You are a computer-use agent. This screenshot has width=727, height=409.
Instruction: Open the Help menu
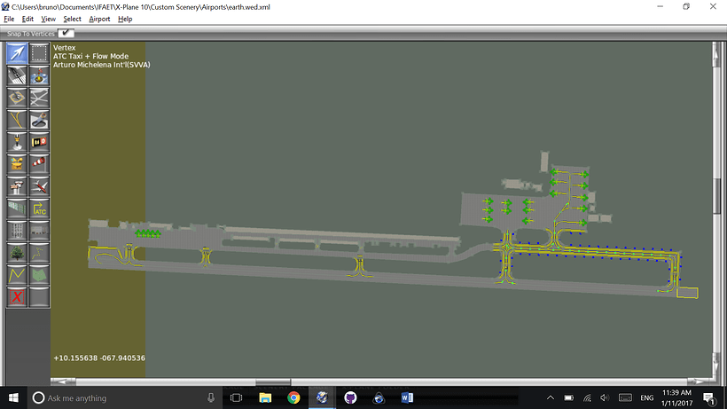coord(125,19)
